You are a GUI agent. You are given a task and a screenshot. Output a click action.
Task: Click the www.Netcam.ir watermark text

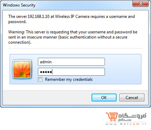126,124
